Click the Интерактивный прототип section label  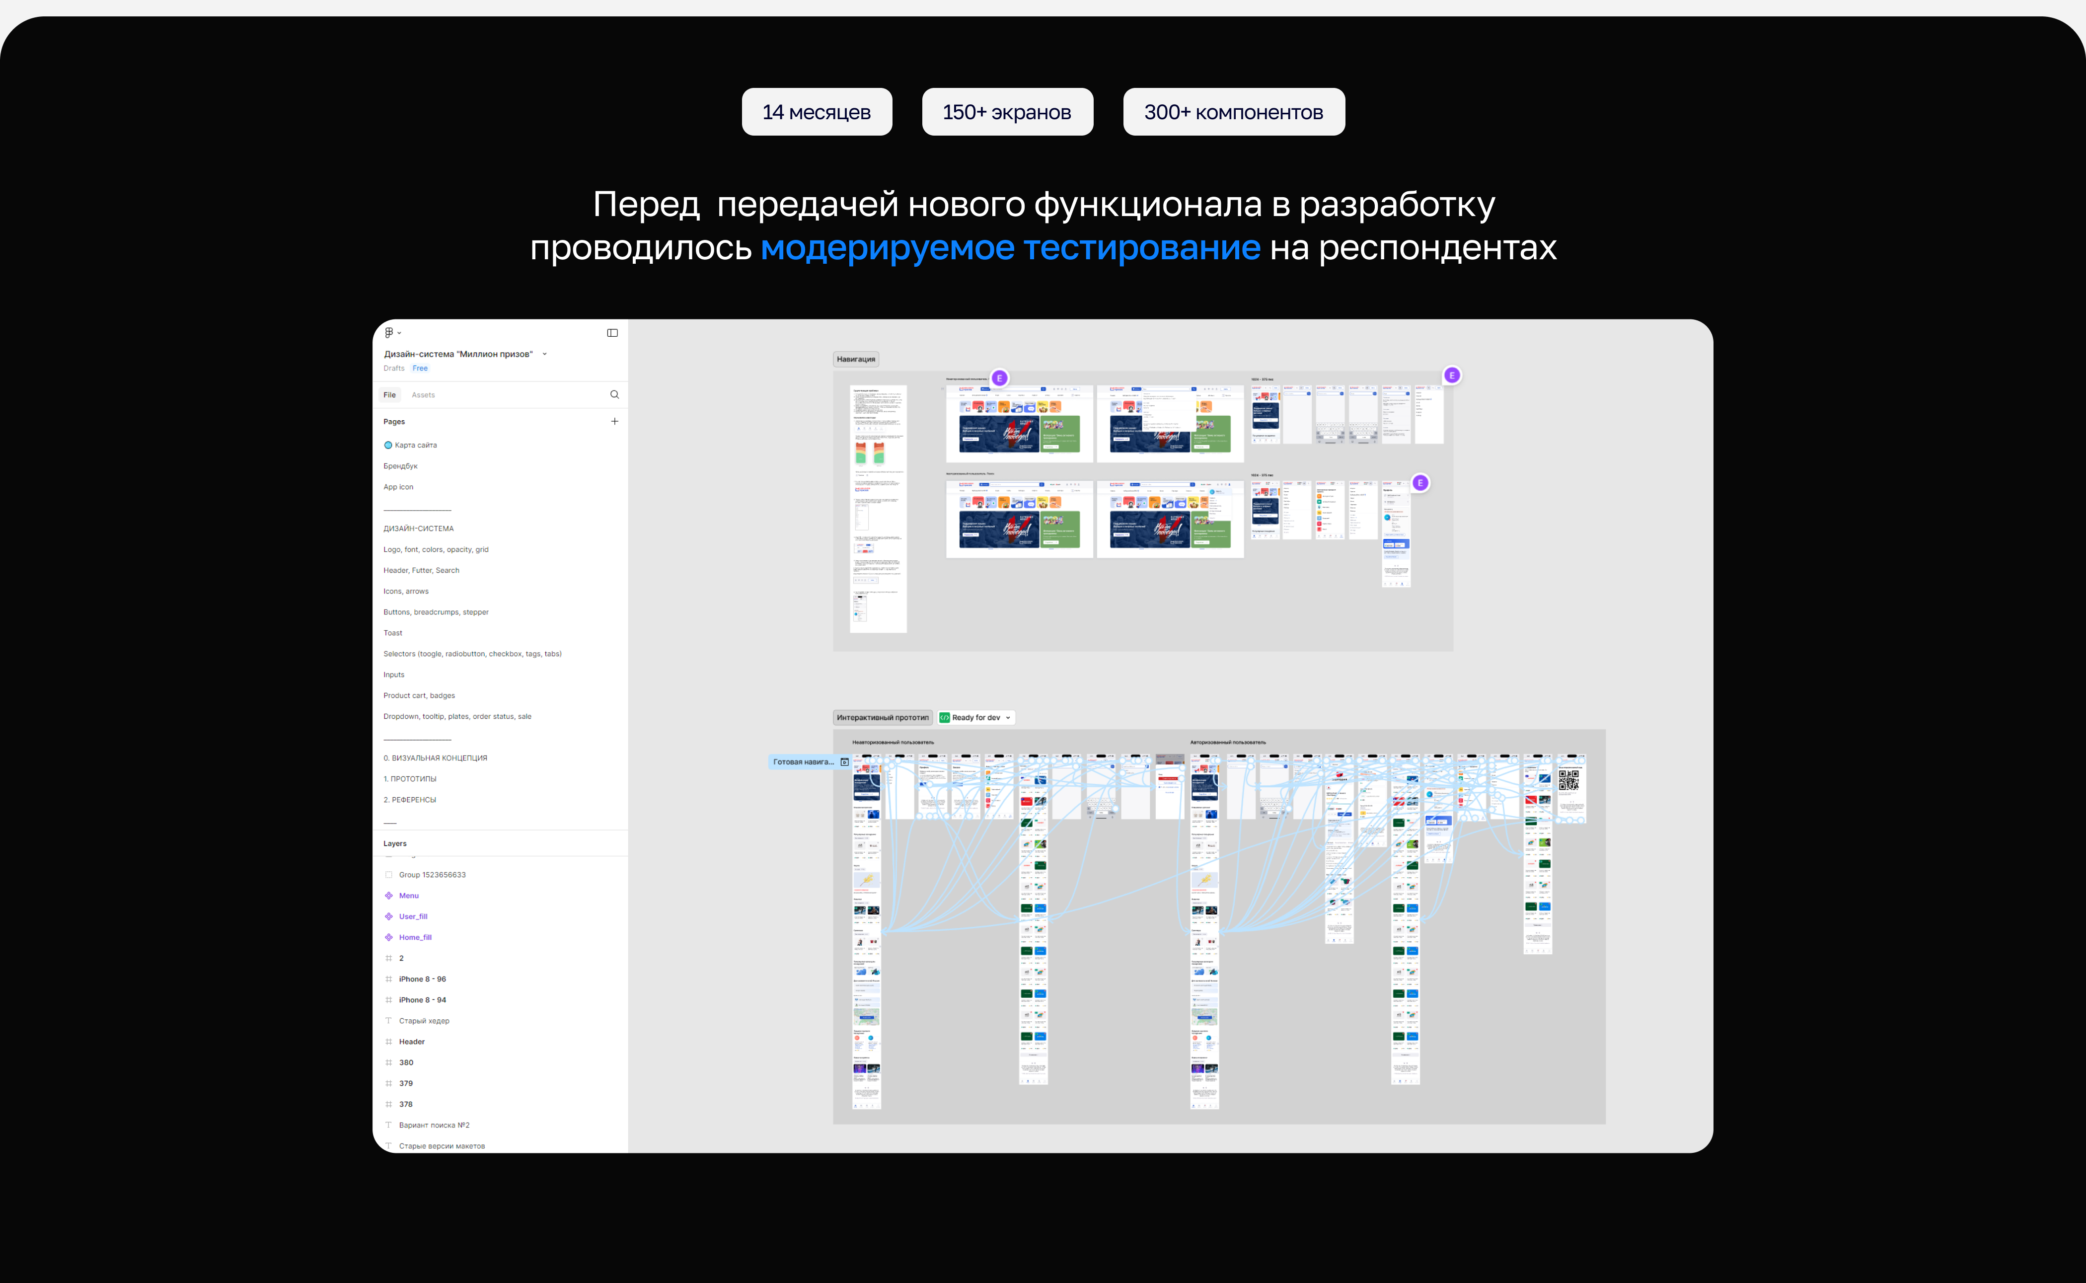(882, 718)
